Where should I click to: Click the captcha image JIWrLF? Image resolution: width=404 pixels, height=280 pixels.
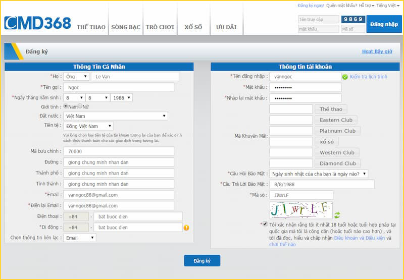click(301, 208)
